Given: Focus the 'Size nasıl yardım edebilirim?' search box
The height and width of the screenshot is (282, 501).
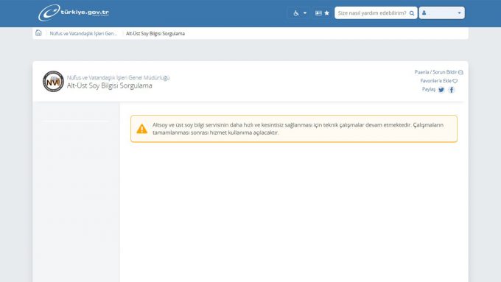Looking at the screenshot, I should (372, 13).
